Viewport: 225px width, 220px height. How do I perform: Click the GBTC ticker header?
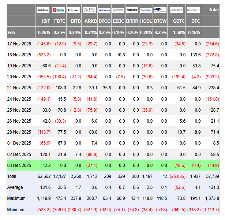[179, 21]
